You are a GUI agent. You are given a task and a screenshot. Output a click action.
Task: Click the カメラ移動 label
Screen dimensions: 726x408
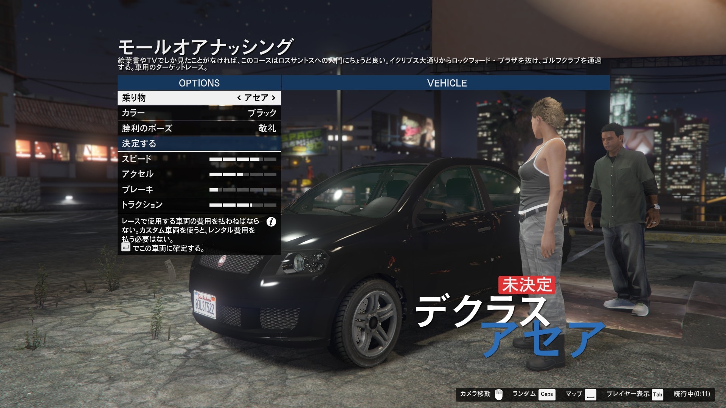point(475,394)
